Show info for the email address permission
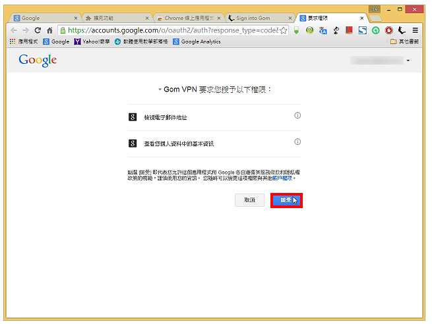Image resolution: width=432 pixels, height=324 pixels. pyautogui.click(x=297, y=115)
